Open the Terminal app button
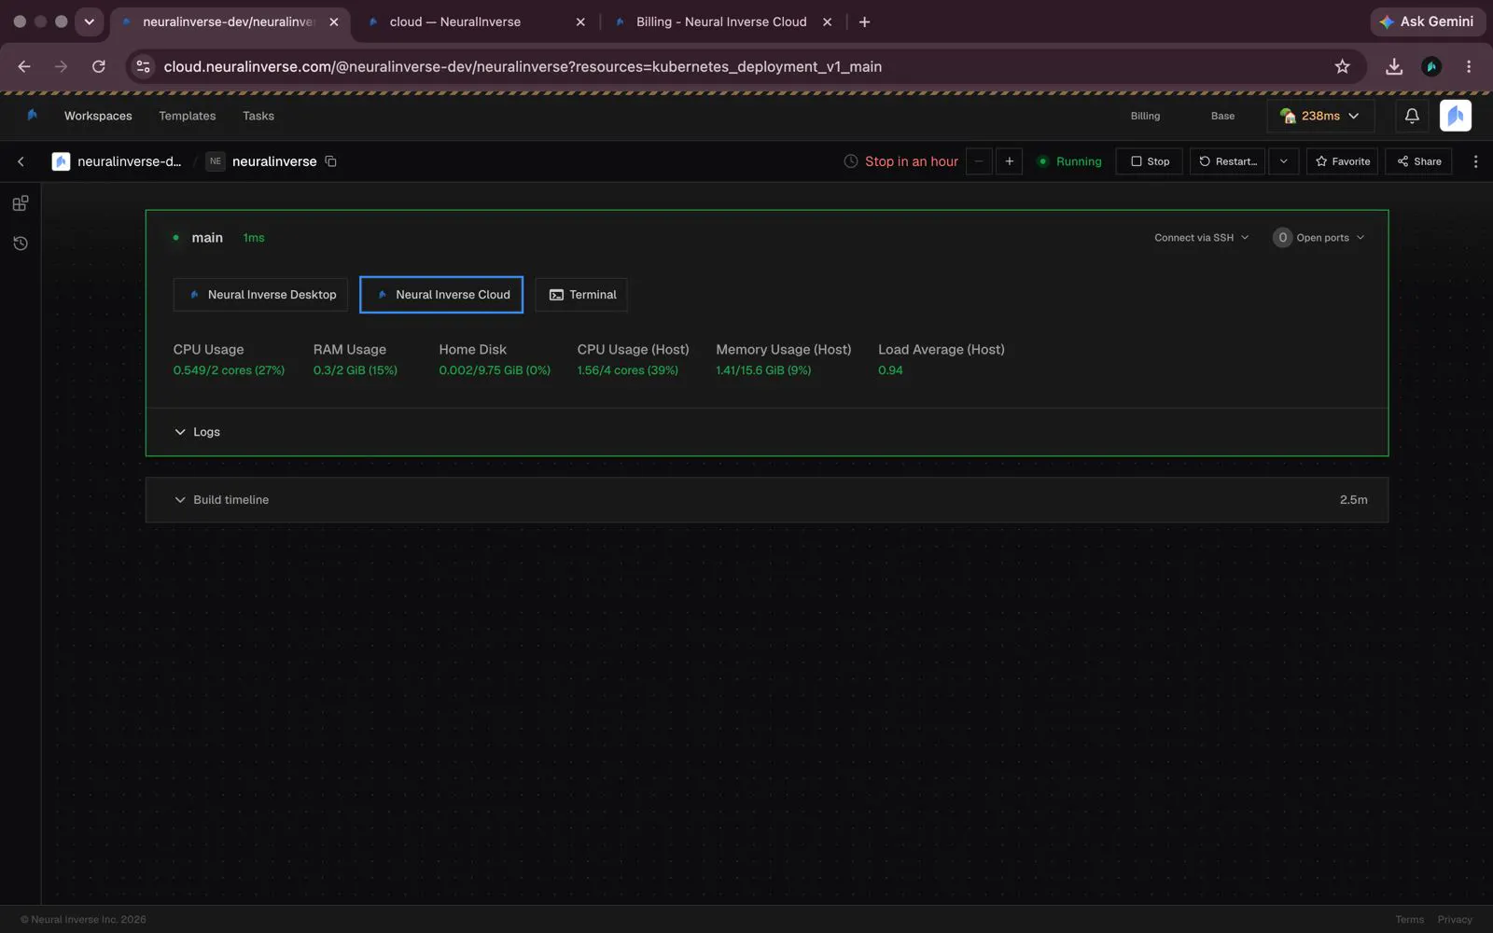This screenshot has height=933, width=1493. coord(581,295)
